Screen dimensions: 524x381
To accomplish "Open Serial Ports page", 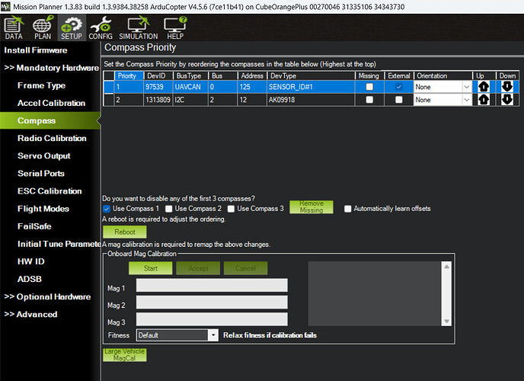I will click(41, 174).
